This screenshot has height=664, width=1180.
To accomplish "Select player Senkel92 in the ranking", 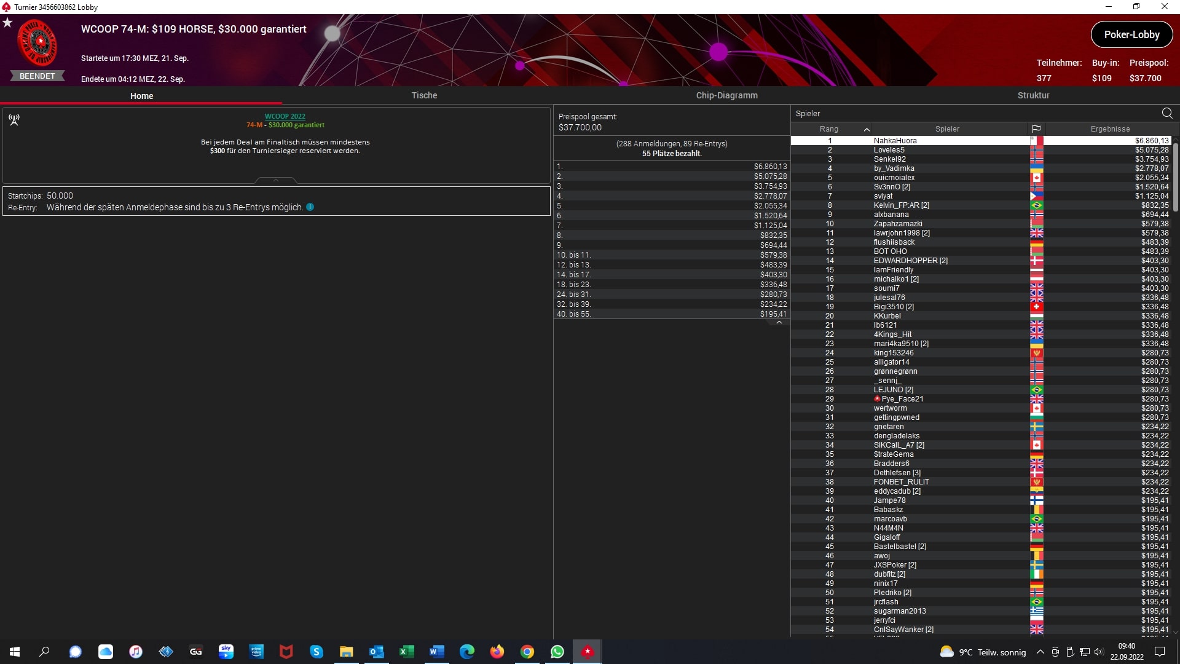I will 981,159.
